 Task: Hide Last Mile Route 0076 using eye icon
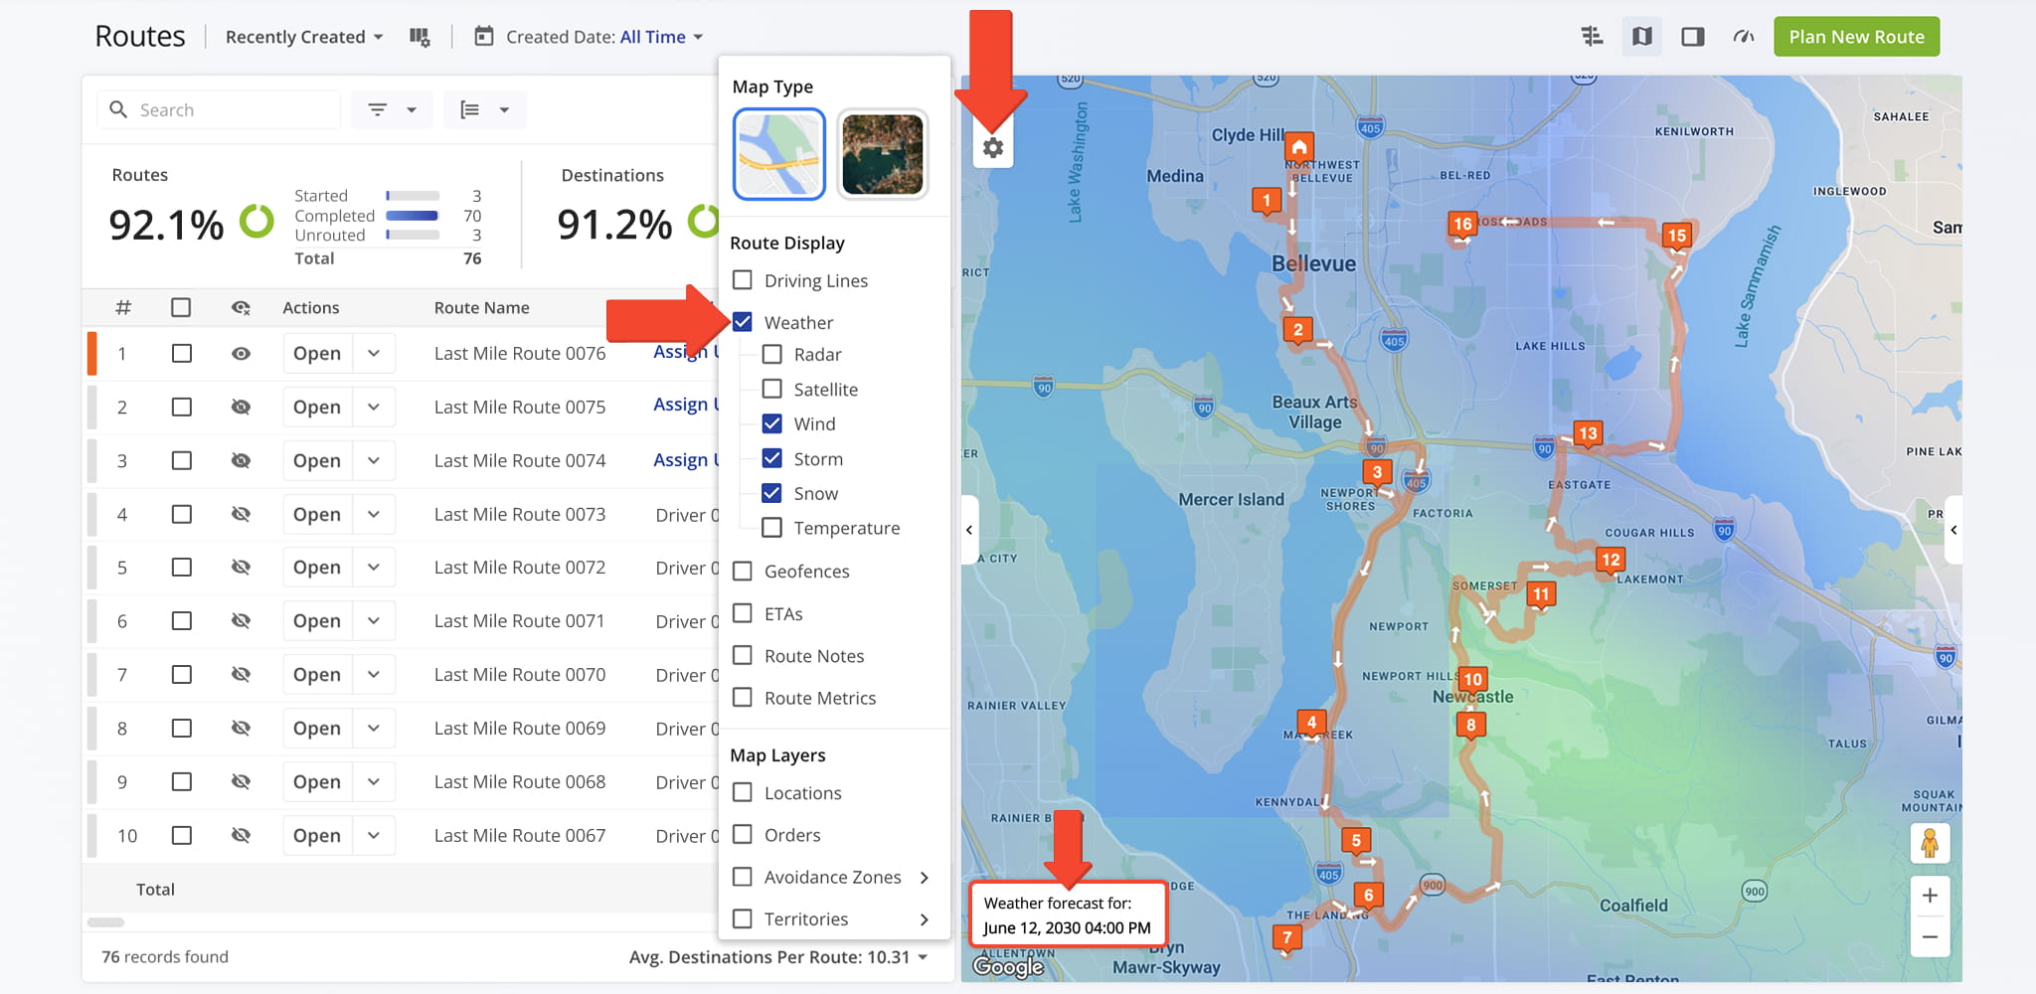tap(241, 354)
